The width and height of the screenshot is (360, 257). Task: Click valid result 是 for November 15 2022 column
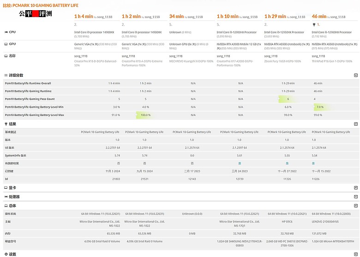tap(313, 163)
